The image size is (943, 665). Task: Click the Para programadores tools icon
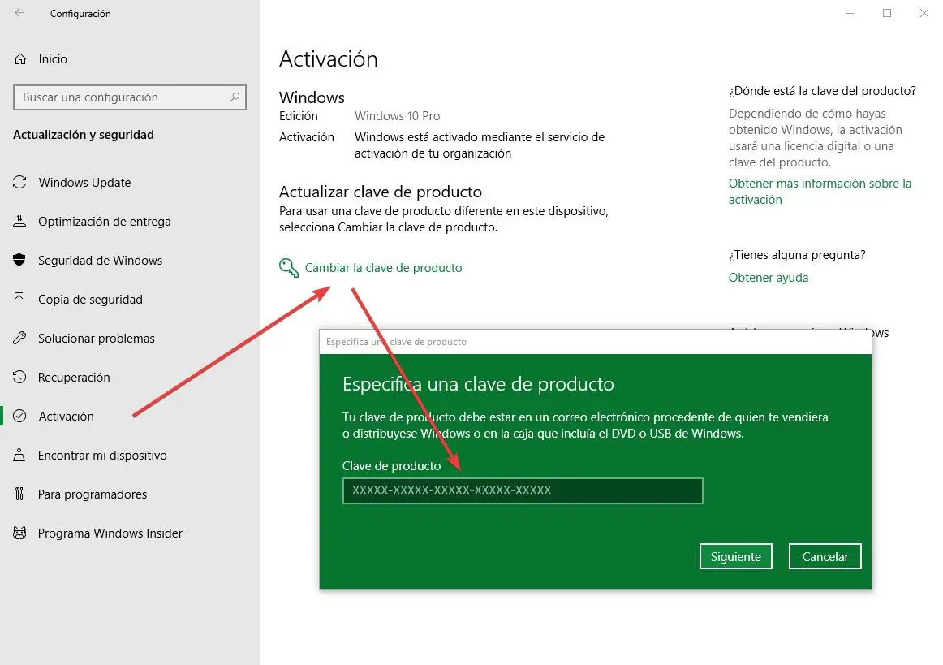pyautogui.click(x=19, y=494)
